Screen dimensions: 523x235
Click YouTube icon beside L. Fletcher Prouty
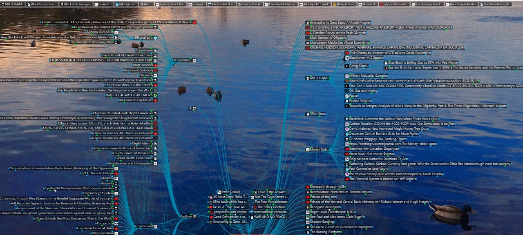click(x=308, y=33)
